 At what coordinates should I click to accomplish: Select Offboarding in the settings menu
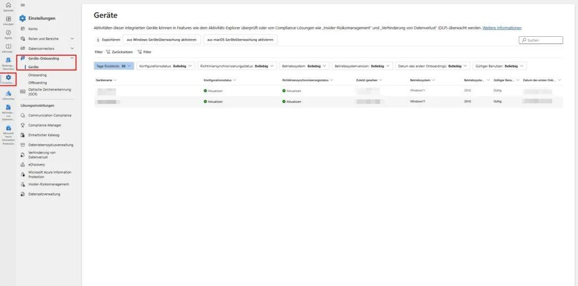point(37,83)
